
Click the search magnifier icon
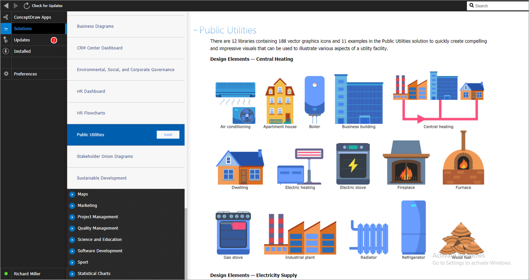[x=472, y=6]
